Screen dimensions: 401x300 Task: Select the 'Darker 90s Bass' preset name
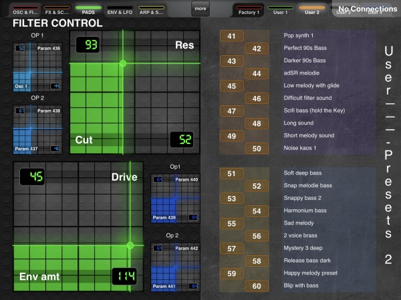point(305,61)
